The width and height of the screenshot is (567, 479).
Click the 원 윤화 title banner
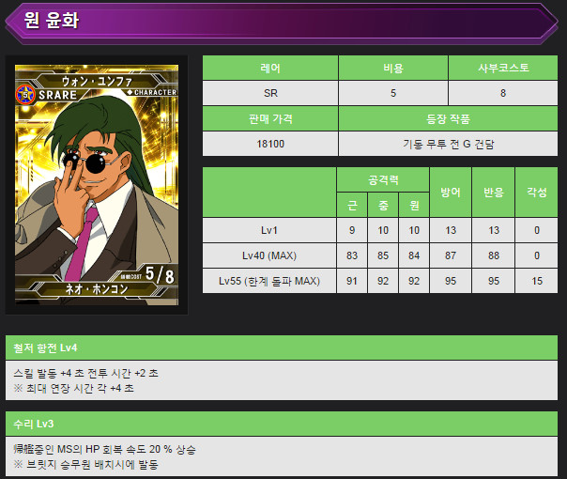point(282,21)
